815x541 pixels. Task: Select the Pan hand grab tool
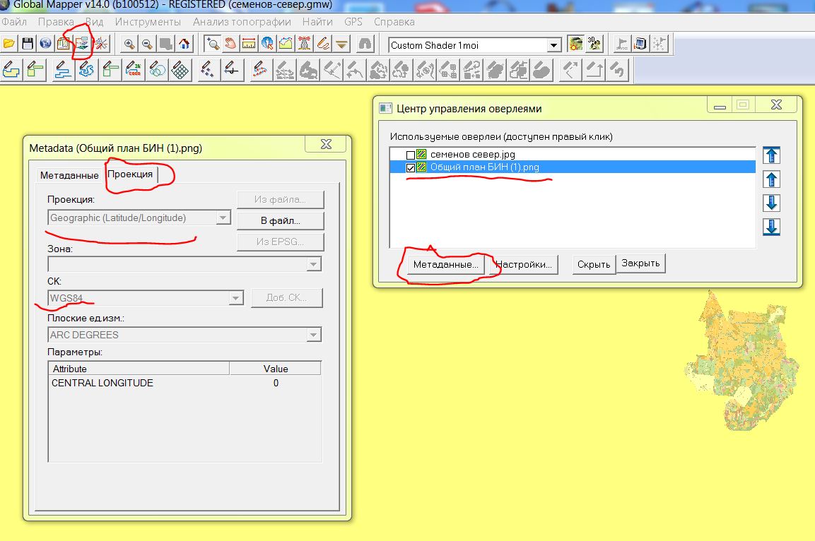click(x=230, y=44)
